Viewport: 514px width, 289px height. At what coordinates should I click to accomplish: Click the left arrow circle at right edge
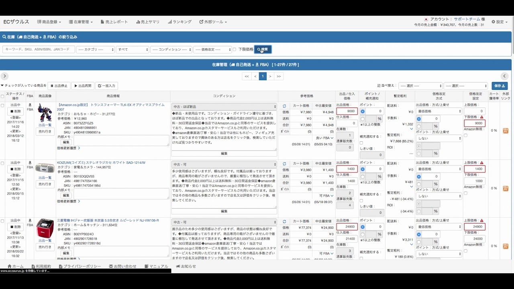click(x=505, y=76)
